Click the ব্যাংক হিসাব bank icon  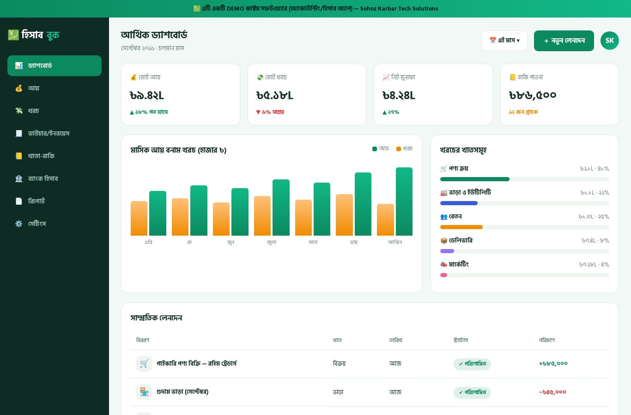point(19,178)
